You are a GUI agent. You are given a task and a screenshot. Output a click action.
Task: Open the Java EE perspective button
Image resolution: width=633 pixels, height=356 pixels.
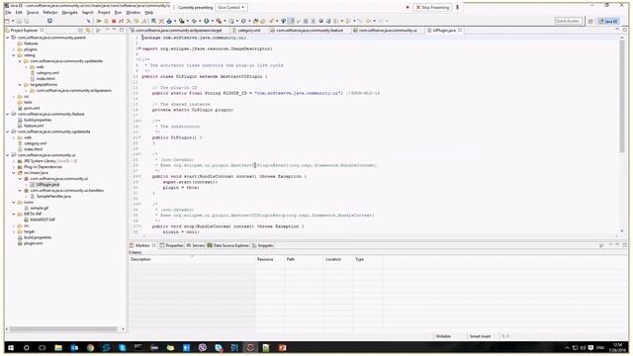pos(609,21)
